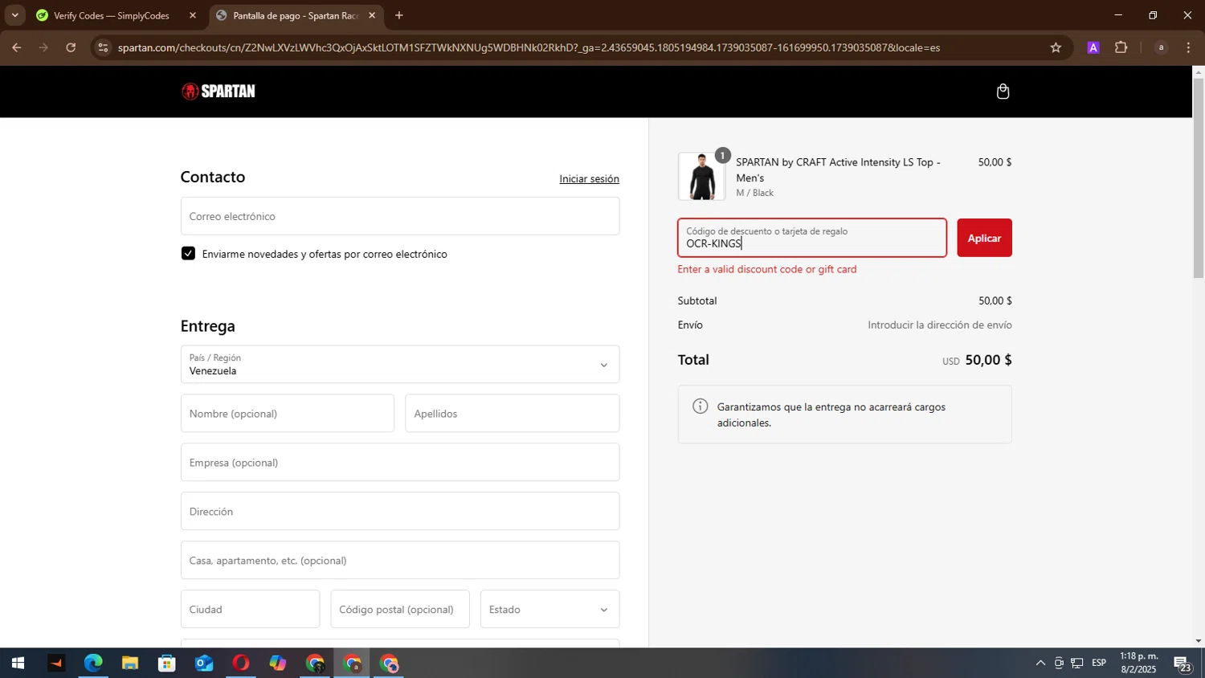The image size is (1205, 678).
Task: Click the product shirt thumbnail
Action: [701, 177]
